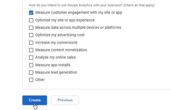
Task: Select the Increase my conversions checkbox
Action: (31, 42)
